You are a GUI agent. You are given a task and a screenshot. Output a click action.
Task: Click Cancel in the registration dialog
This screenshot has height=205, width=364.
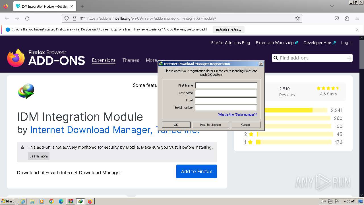coord(246,125)
